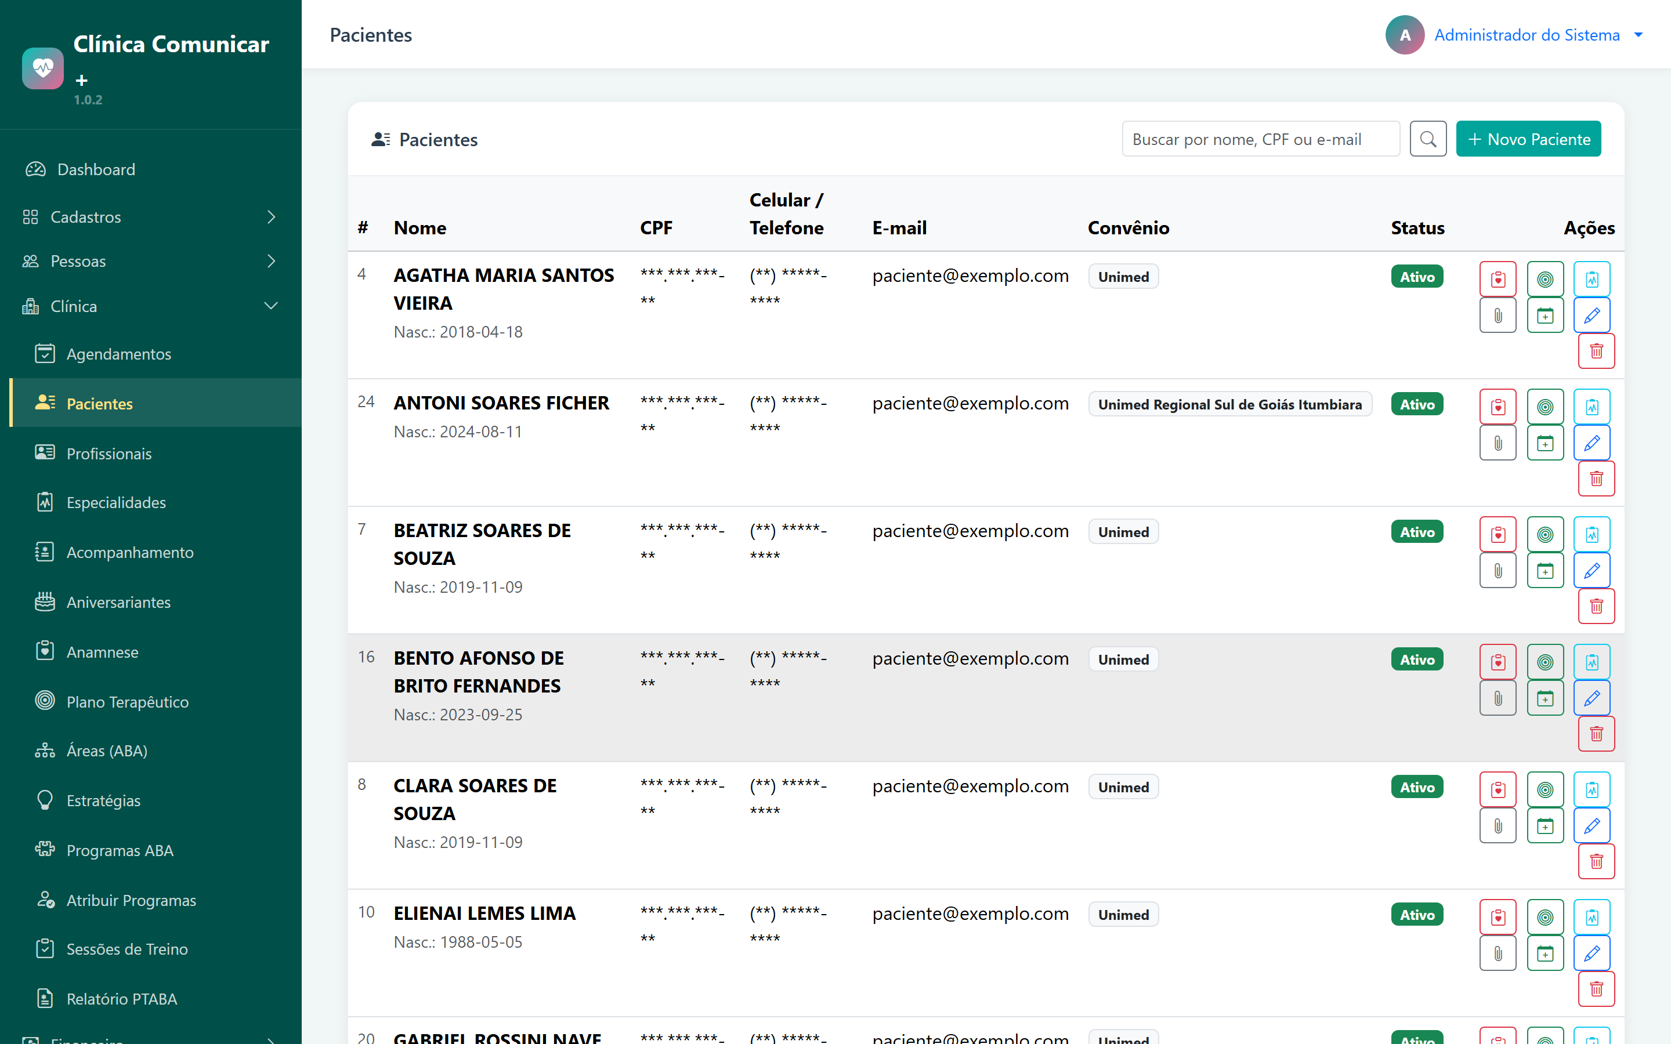
Task: Delete patient Agatha Maria Santos Vieira
Action: (1596, 351)
